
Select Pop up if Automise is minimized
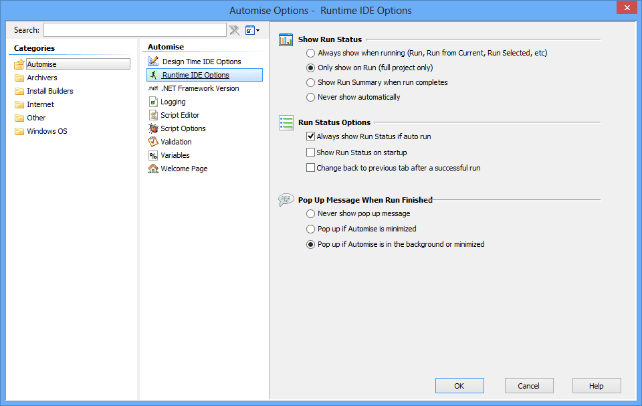pos(311,229)
